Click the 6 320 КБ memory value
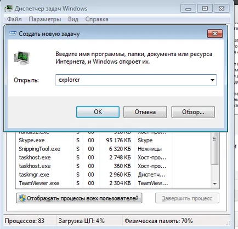 [120, 149]
